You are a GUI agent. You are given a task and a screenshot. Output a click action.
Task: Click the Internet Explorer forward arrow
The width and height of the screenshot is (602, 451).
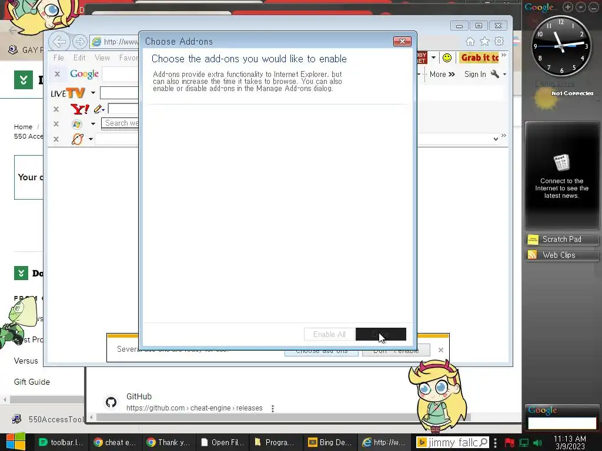pyautogui.click(x=79, y=42)
